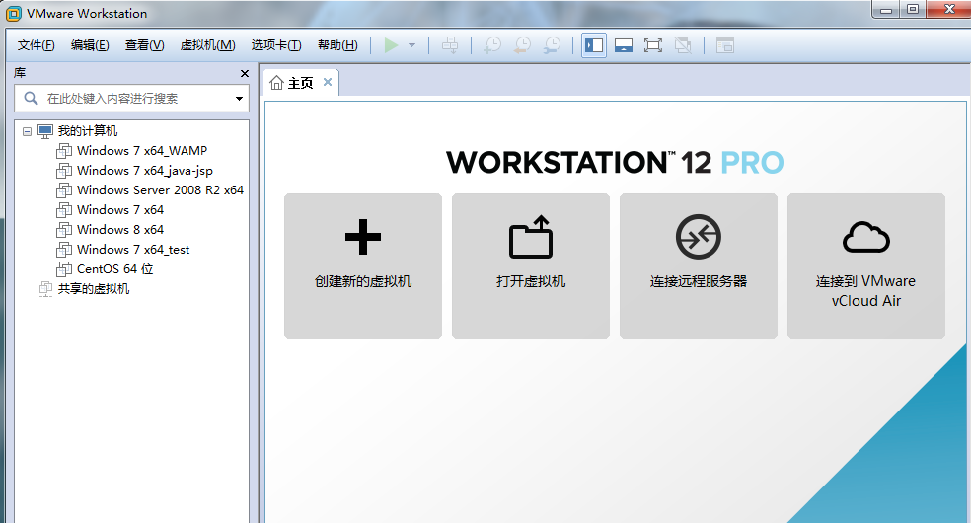Click the Unity mode toolbar icon

coord(683,45)
